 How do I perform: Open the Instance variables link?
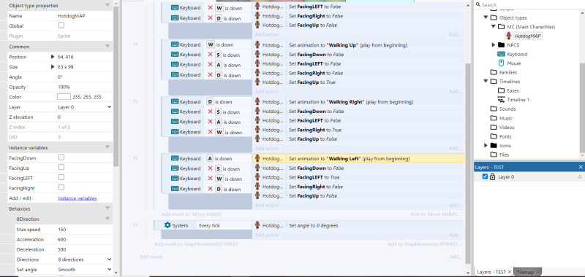78,198
